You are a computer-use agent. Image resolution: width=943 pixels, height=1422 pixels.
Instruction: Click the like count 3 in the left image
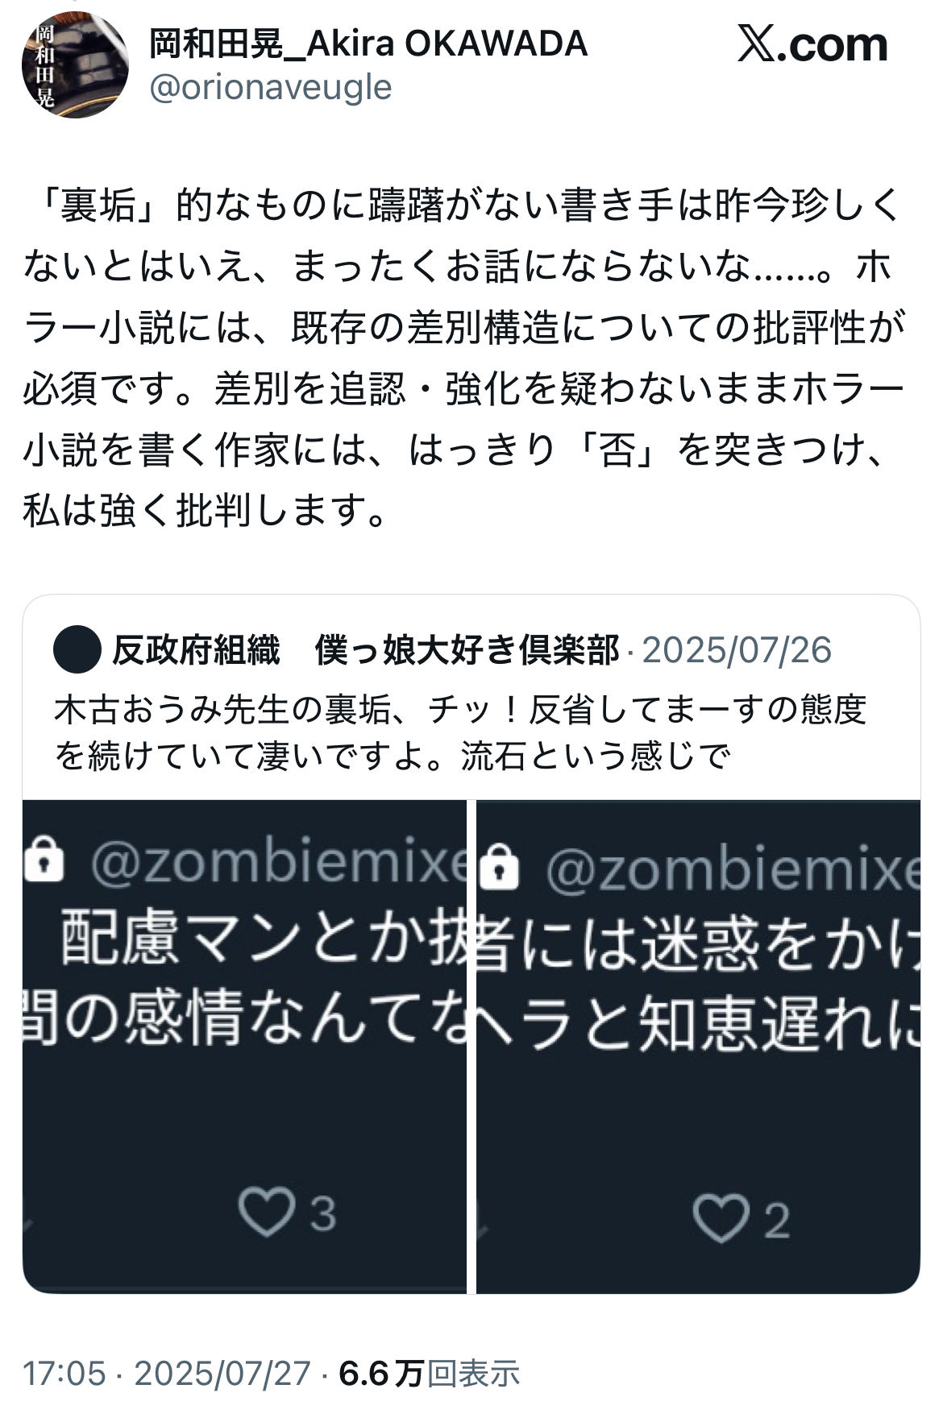pyautogui.click(x=322, y=1213)
